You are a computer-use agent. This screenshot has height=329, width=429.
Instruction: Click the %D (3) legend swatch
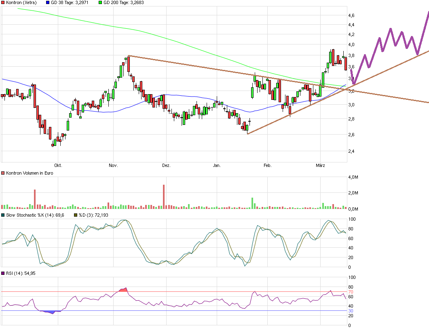click(75, 215)
